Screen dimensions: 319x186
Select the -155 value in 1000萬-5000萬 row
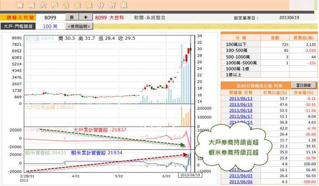tap(312, 63)
